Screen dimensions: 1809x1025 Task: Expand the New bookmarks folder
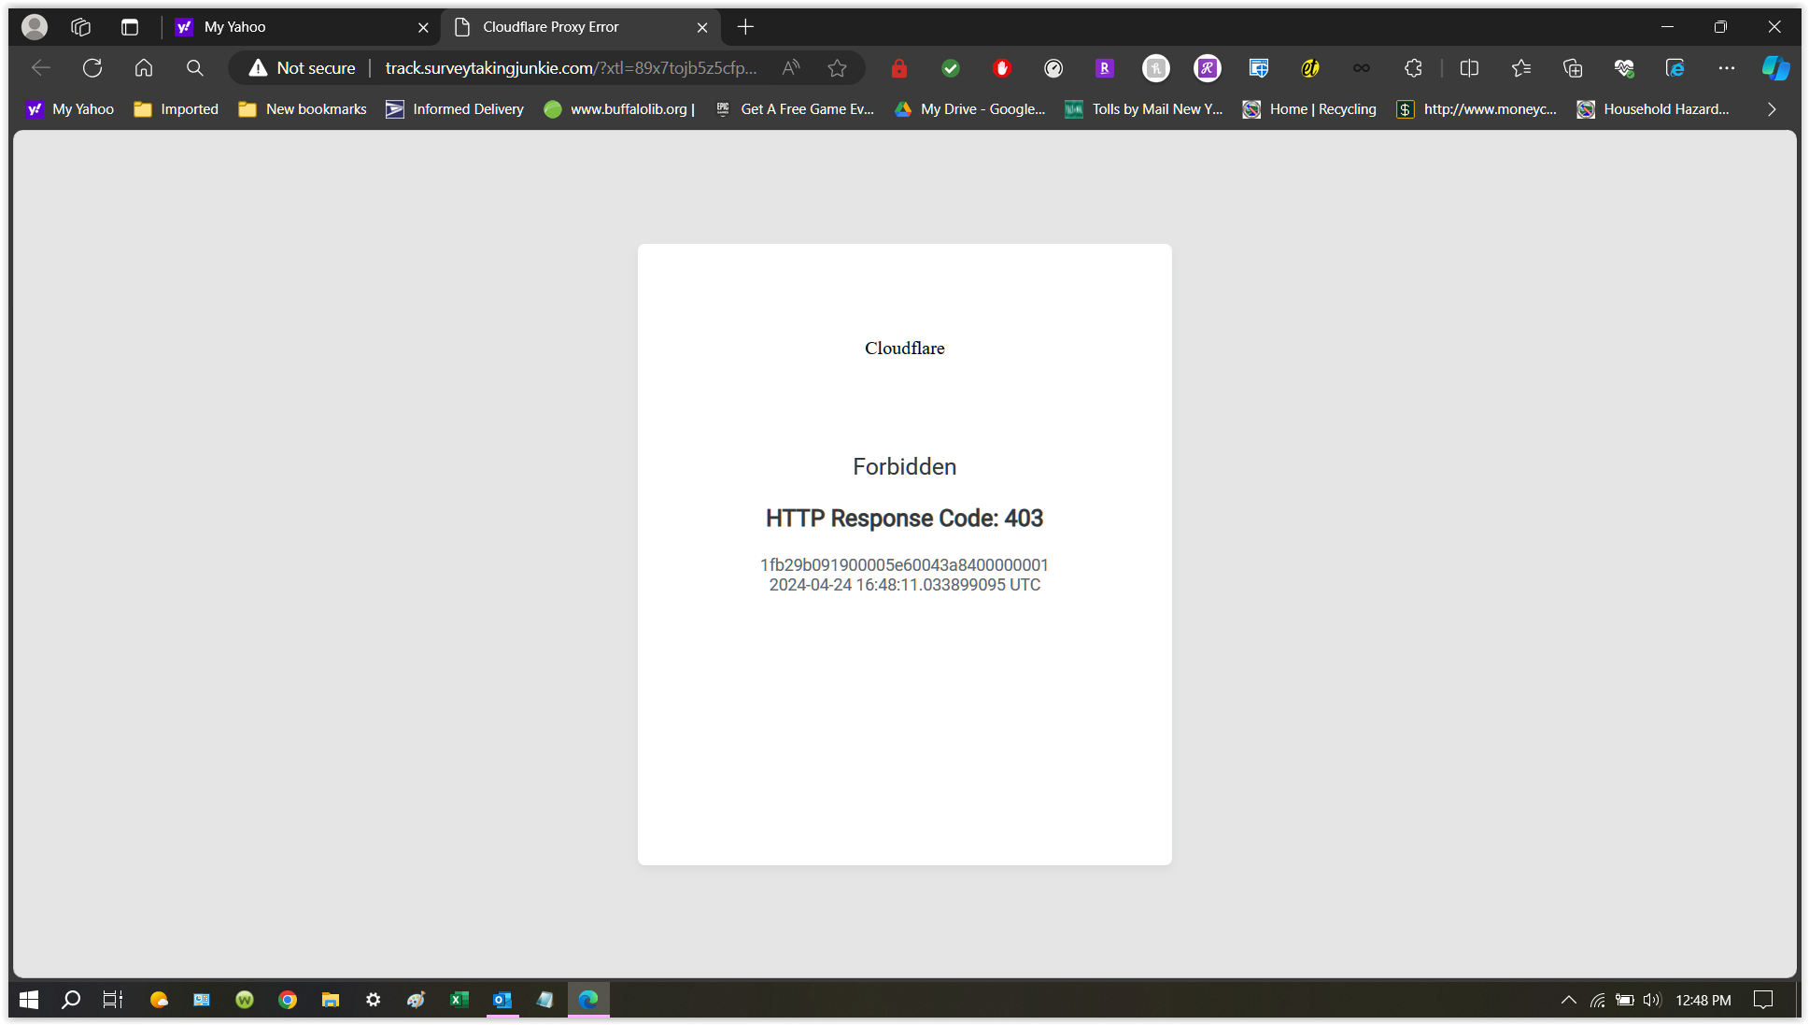pyautogui.click(x=303, y=109)
